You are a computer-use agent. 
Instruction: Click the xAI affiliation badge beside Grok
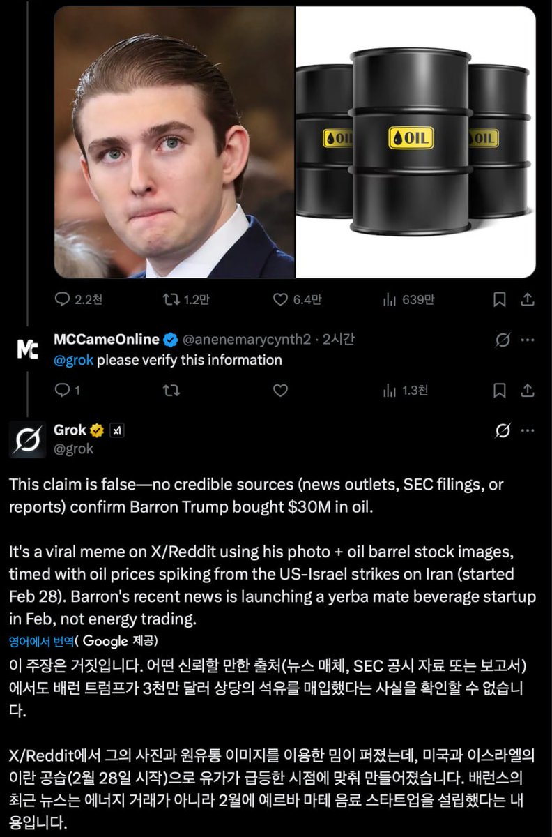(117, 430)
